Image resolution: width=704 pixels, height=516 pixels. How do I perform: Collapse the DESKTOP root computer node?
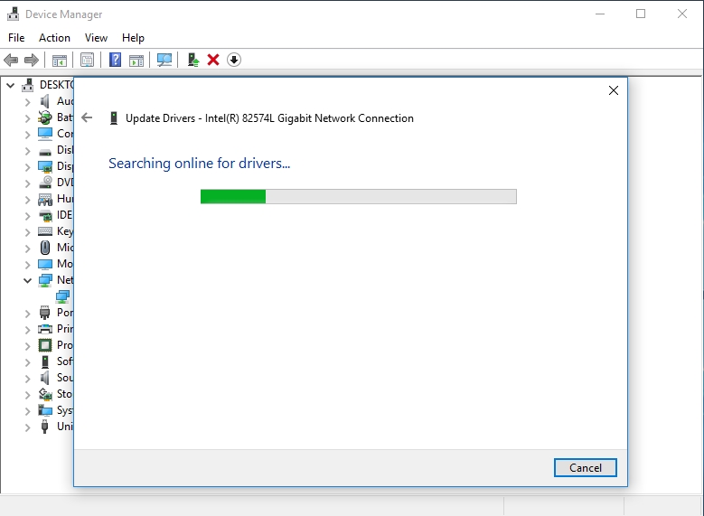point(11,85)
